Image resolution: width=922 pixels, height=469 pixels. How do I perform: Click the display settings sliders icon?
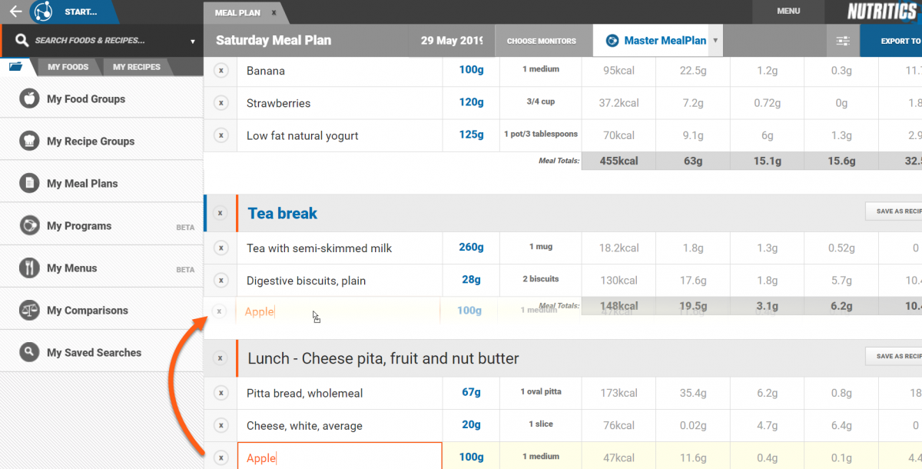pos(843,41)
